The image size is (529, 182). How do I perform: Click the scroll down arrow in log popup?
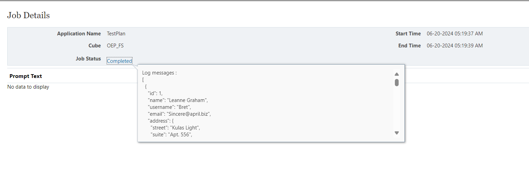pyautogui.click(x=397, y=133)
